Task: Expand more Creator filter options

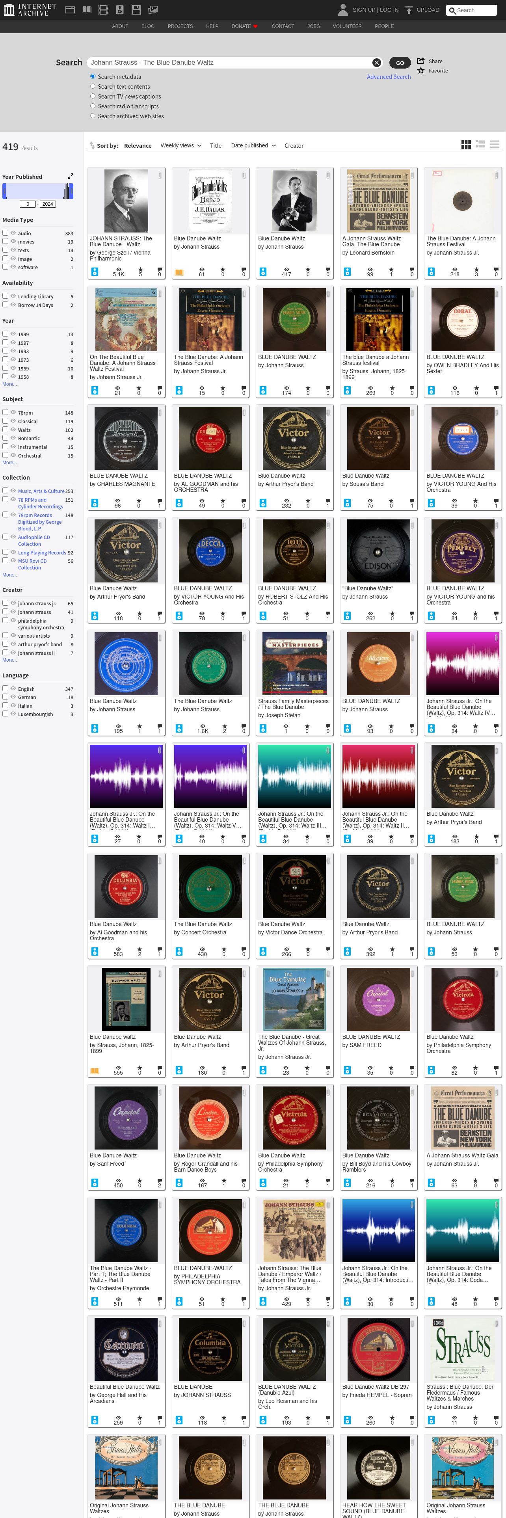Action: tap(9, 660)
